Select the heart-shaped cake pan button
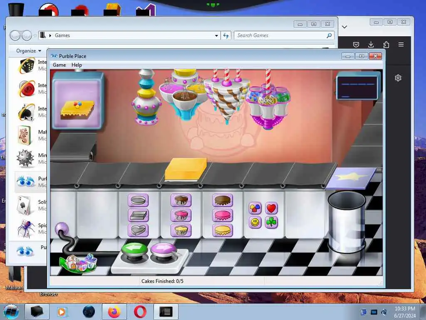 (138, 230)
